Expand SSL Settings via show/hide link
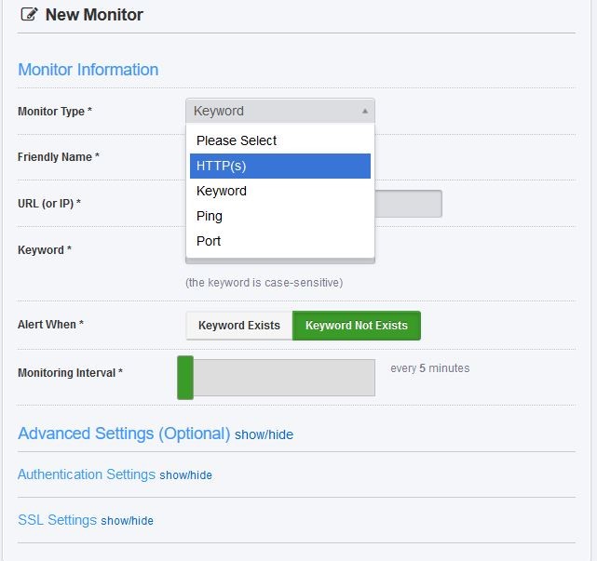This screenshot has height=561, width=597. coord(127,521)
